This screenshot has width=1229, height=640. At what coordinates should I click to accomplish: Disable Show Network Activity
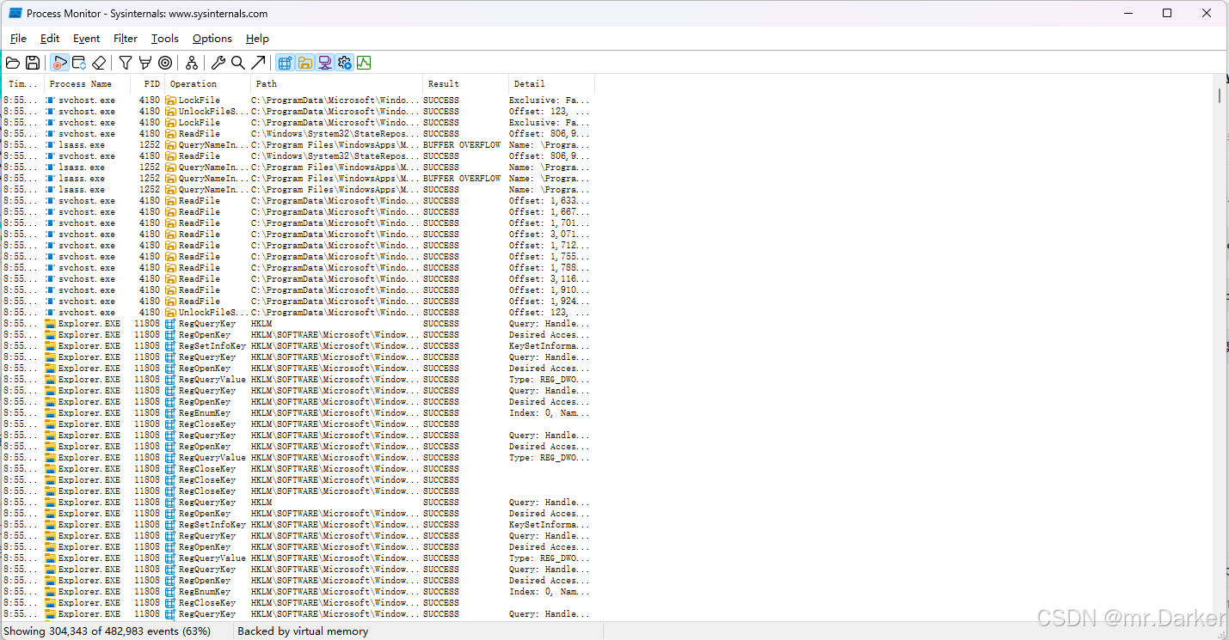pyautogui.click(x=324, y=62)
